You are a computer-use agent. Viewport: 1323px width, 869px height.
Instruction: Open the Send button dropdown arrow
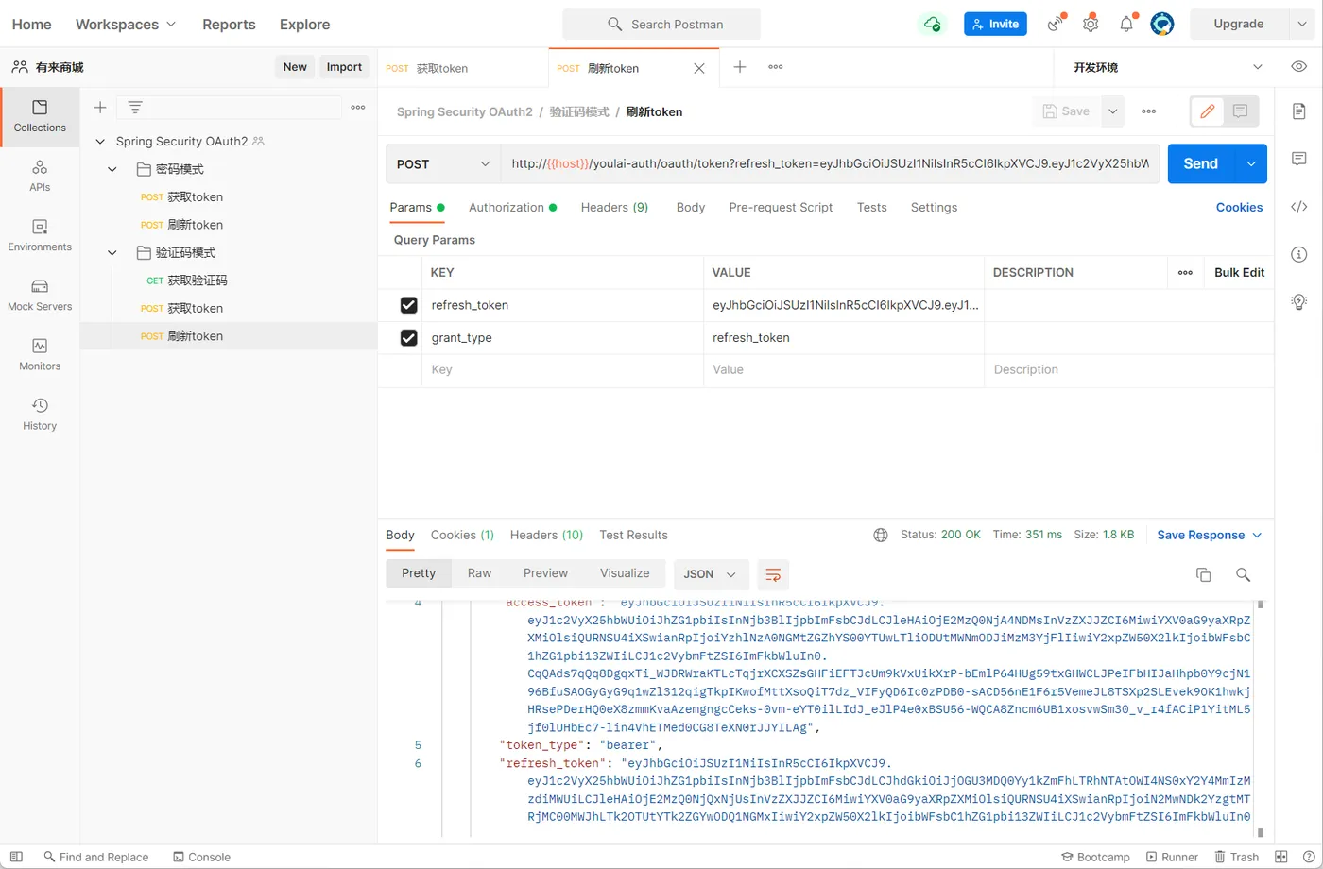[1251, 163]
